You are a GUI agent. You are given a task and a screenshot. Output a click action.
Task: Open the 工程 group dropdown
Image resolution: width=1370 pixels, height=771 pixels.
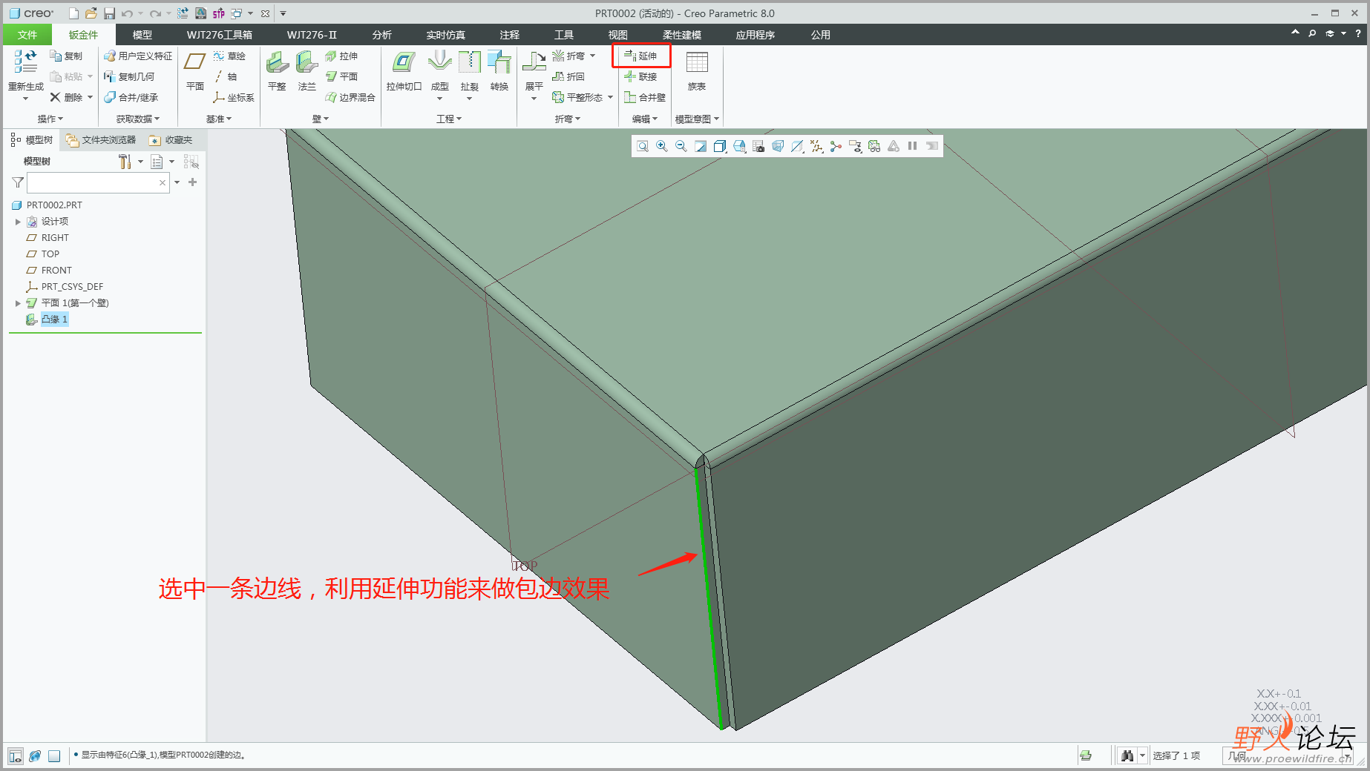(x=449, y=119)
